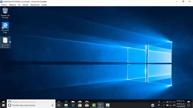
Task: Open File Explorer from the taskbar
Action: (x=66, y=105)
